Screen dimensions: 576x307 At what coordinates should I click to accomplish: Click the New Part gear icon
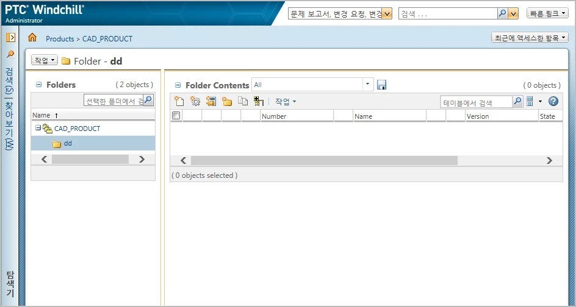(195, 101)
